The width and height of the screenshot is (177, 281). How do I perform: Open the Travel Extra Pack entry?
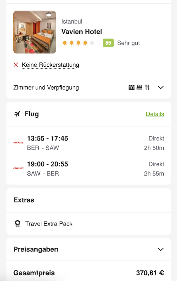[x=89, y=224]
